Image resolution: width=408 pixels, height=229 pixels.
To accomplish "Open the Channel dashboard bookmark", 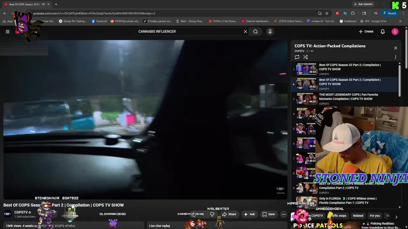I will [x=256, y=21].
